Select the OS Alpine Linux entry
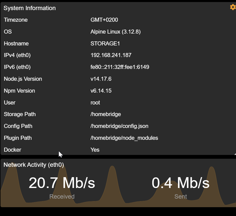The width and height of the screenshot is (236, 216). tap(116, 32)
